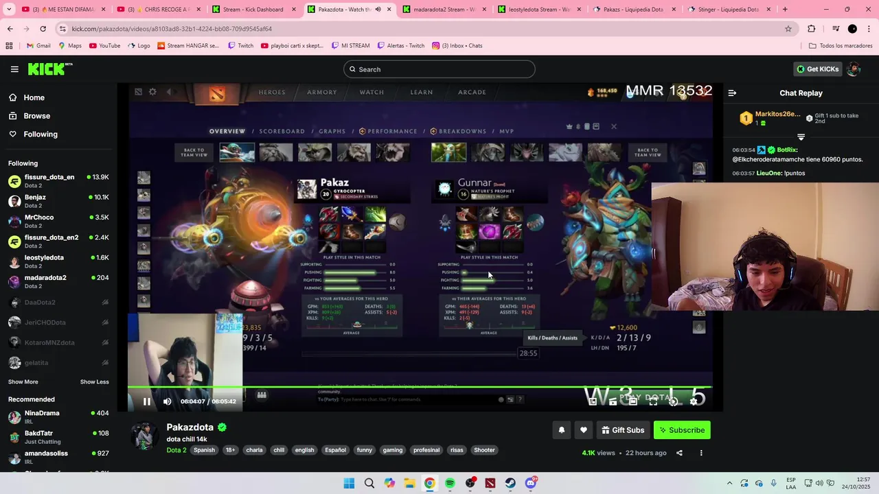
Task: Go back in browser history
Action: point(10,29)
